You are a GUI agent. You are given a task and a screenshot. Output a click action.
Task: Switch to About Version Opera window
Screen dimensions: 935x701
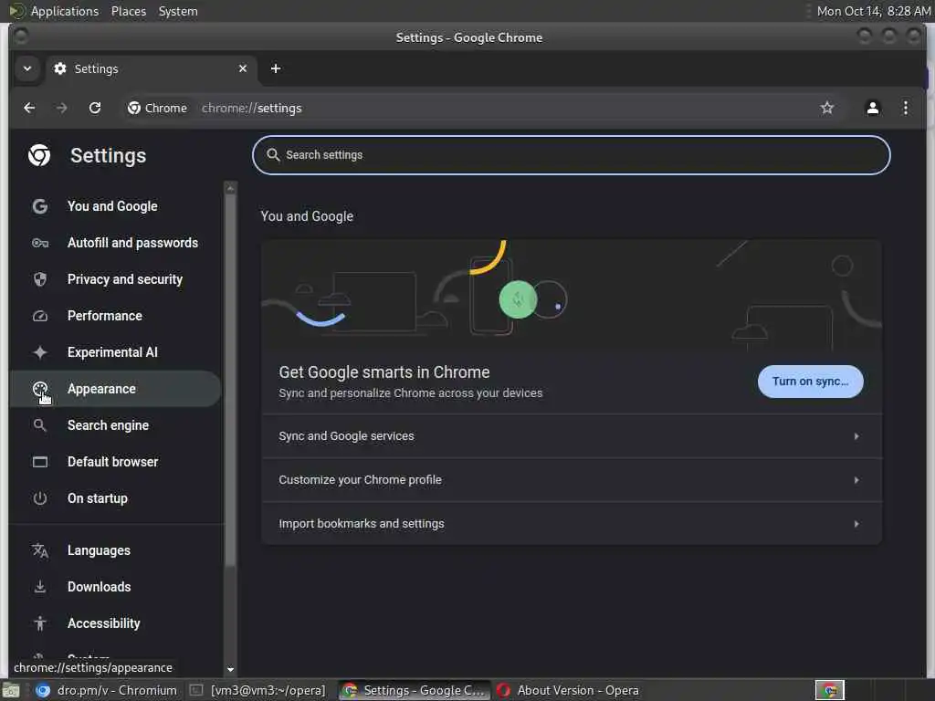(568, 690)
